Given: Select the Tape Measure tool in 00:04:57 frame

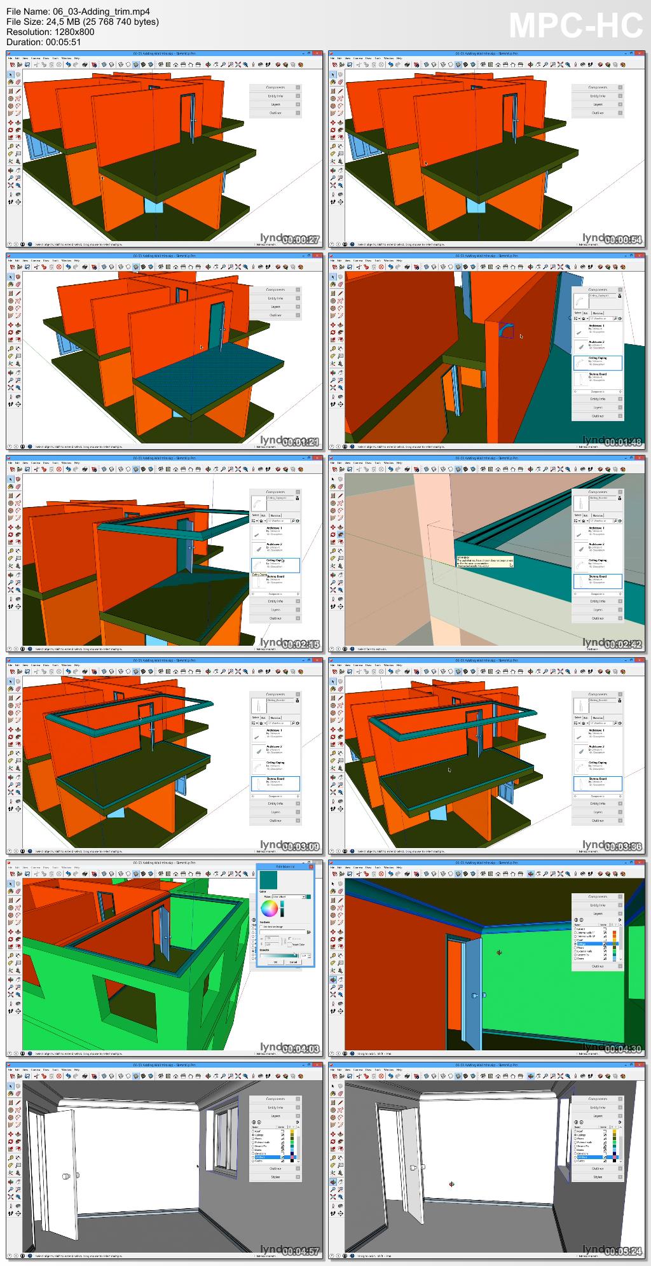Looking at the screenshot, I should click(11, 1158).
